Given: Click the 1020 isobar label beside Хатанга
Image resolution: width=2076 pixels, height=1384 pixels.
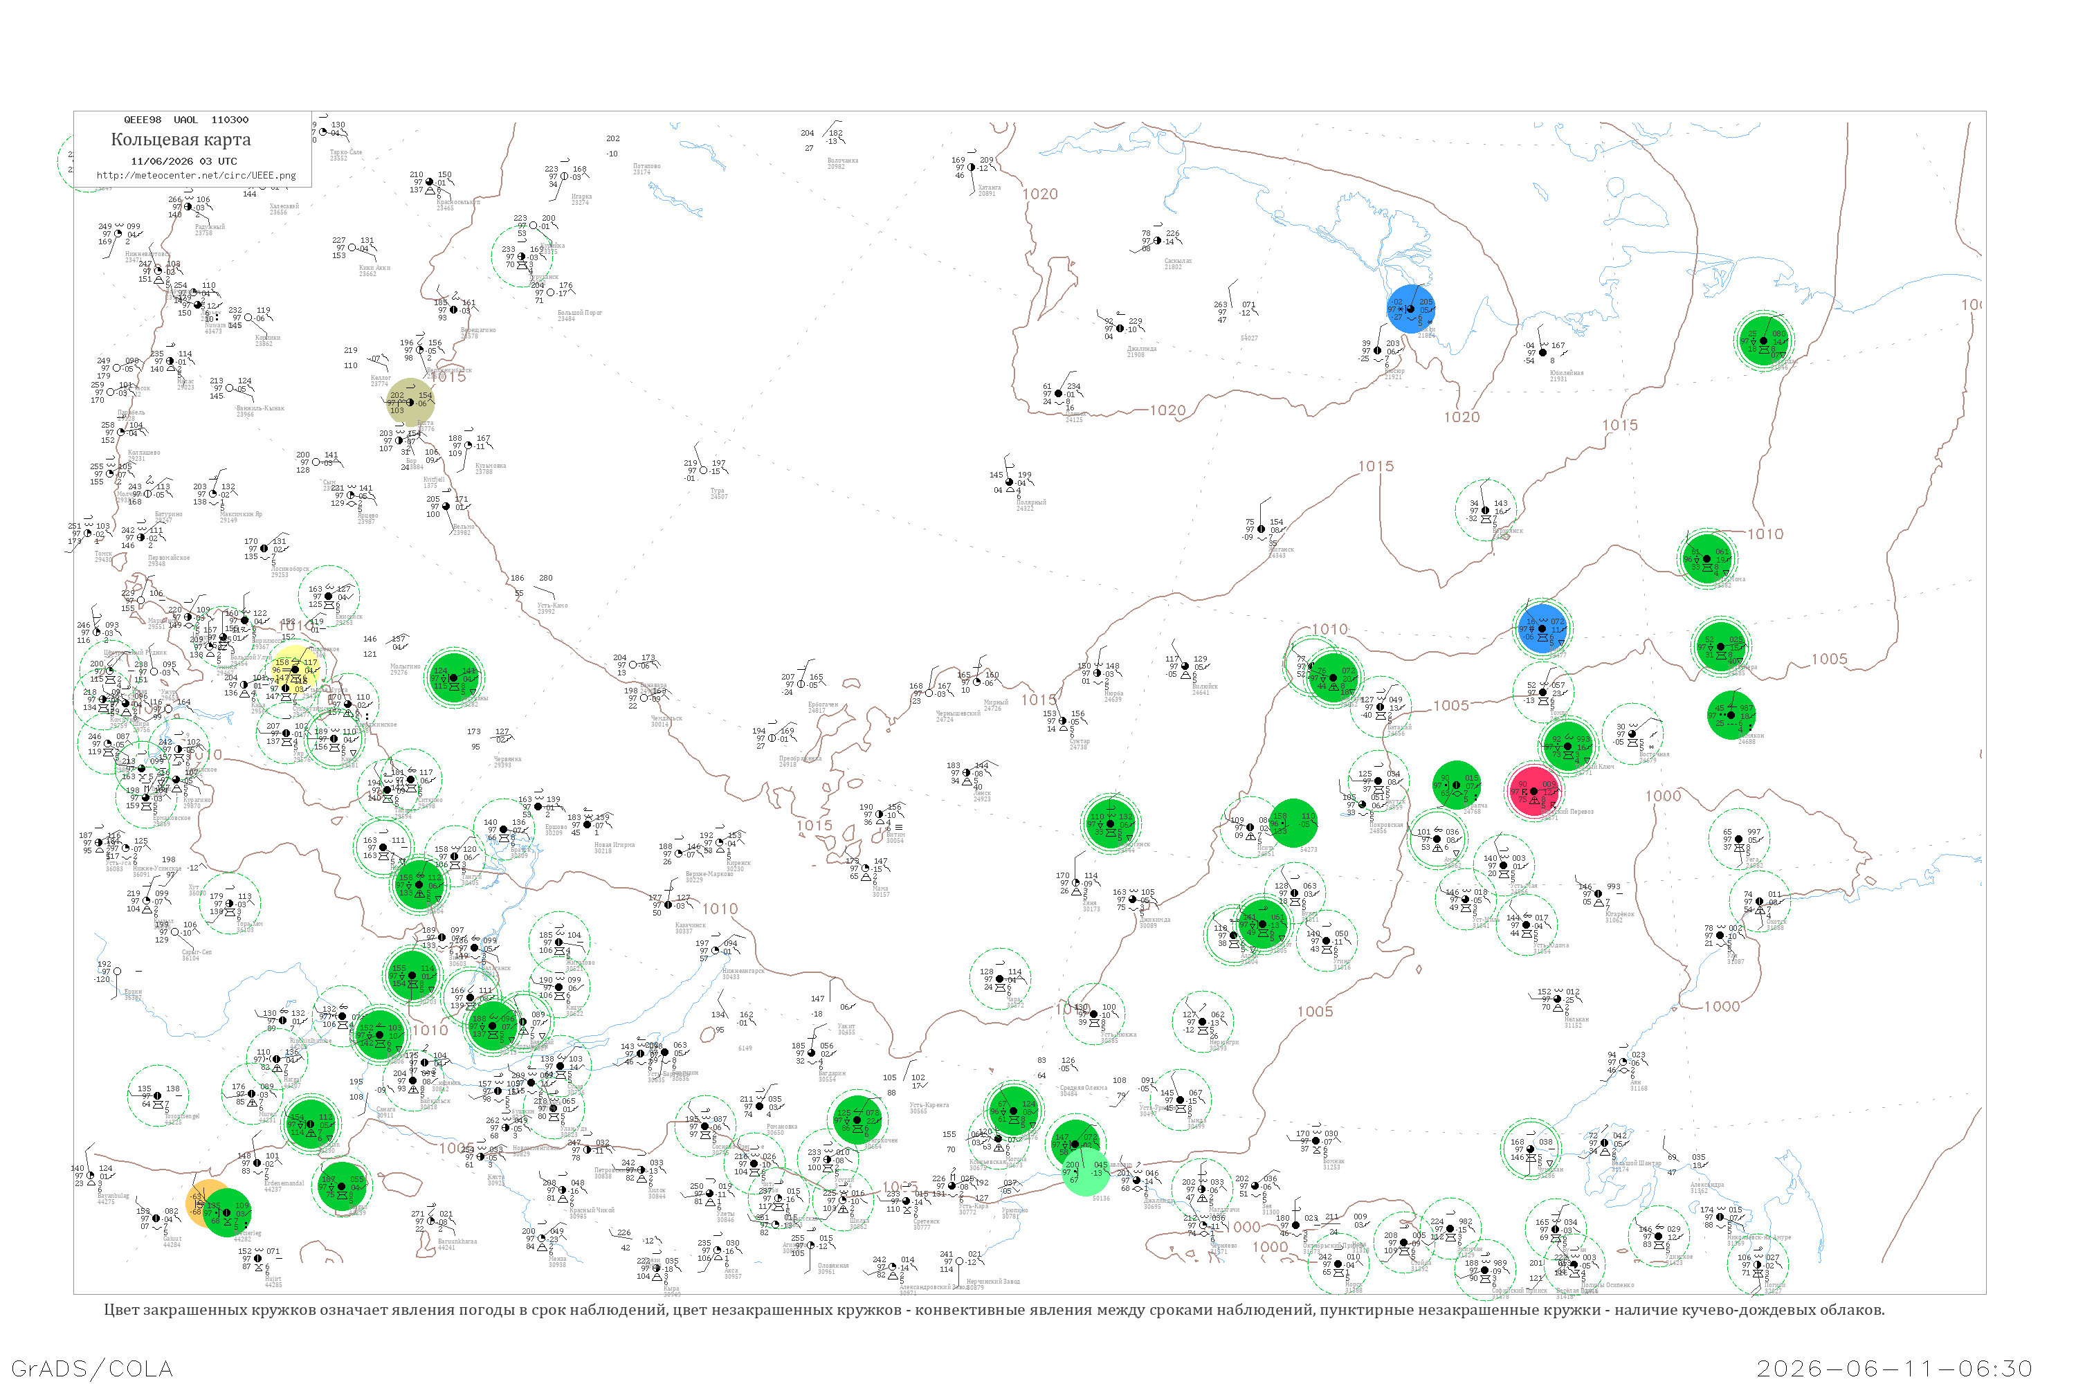Looking at the screenshot, I should (1040, 194).
